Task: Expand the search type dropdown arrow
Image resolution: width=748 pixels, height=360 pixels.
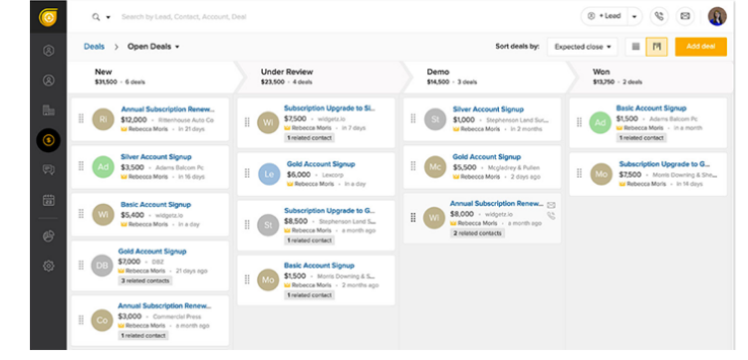Action: (109, 17)
